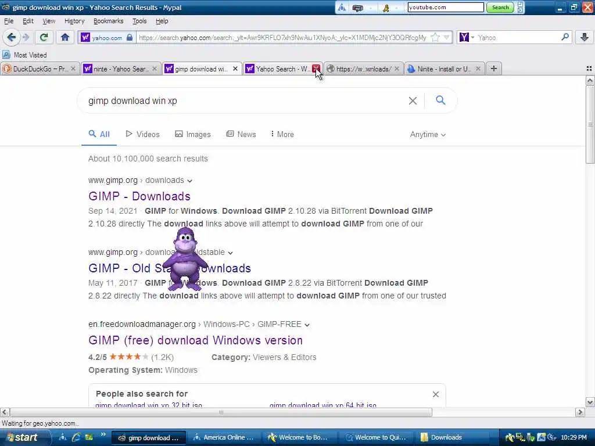595x446 pixels.
Task: Click the Forward navigation arrow
Action: pos(26,37)
